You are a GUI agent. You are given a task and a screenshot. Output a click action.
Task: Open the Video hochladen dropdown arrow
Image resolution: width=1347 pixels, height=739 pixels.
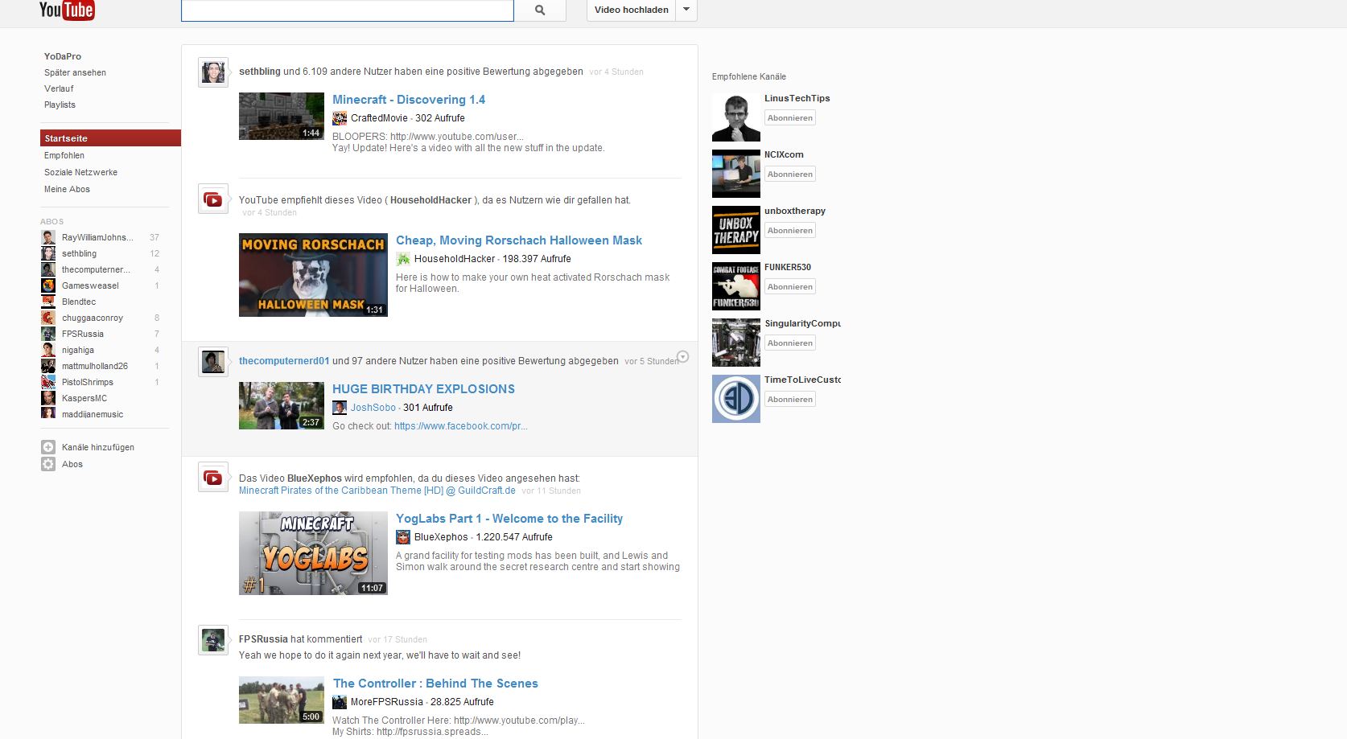(x=686, y=10)
